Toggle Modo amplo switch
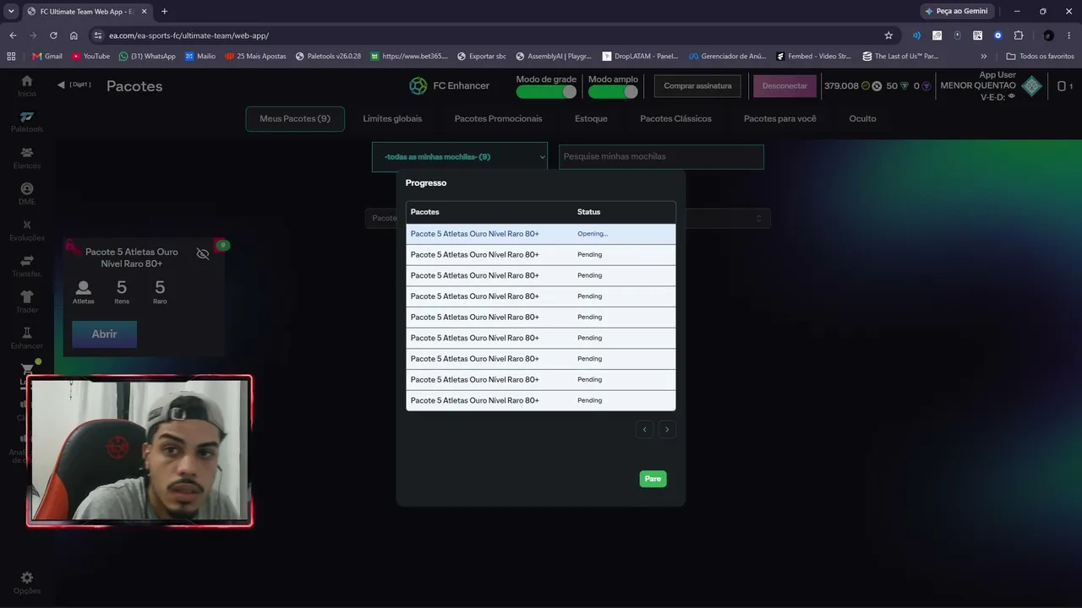The height and width of the screenshot is (608, 1082). [613, 92]
